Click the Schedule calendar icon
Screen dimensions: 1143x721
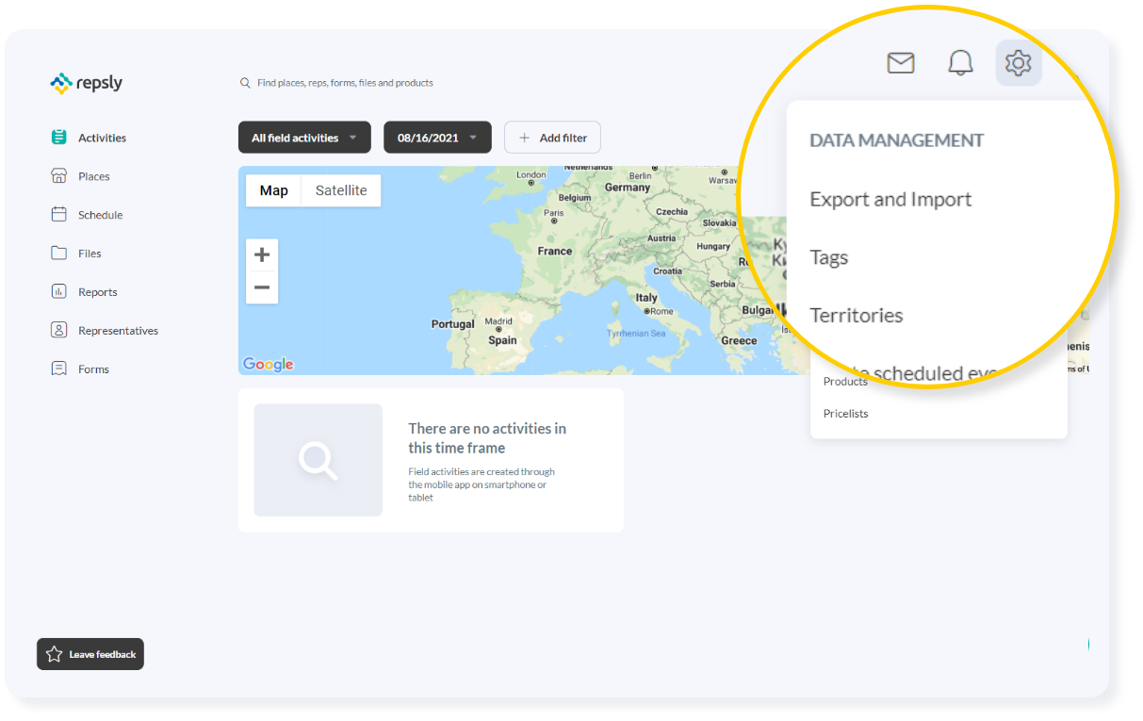coord(59,214)
